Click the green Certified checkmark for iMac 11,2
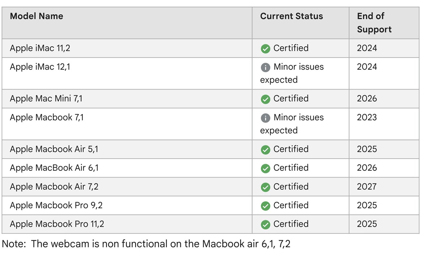425x258 pixels. 265,49
